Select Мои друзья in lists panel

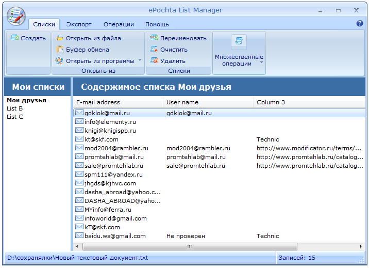(27, 100)
